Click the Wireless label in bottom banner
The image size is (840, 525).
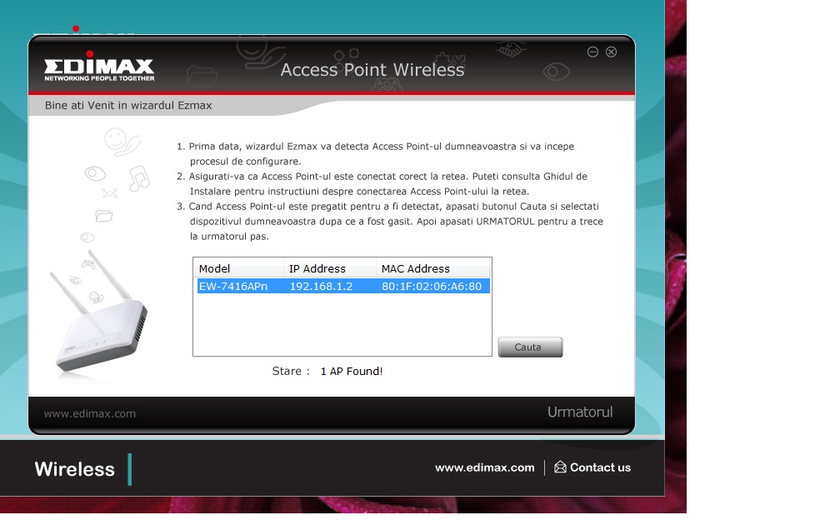(74, 469)
